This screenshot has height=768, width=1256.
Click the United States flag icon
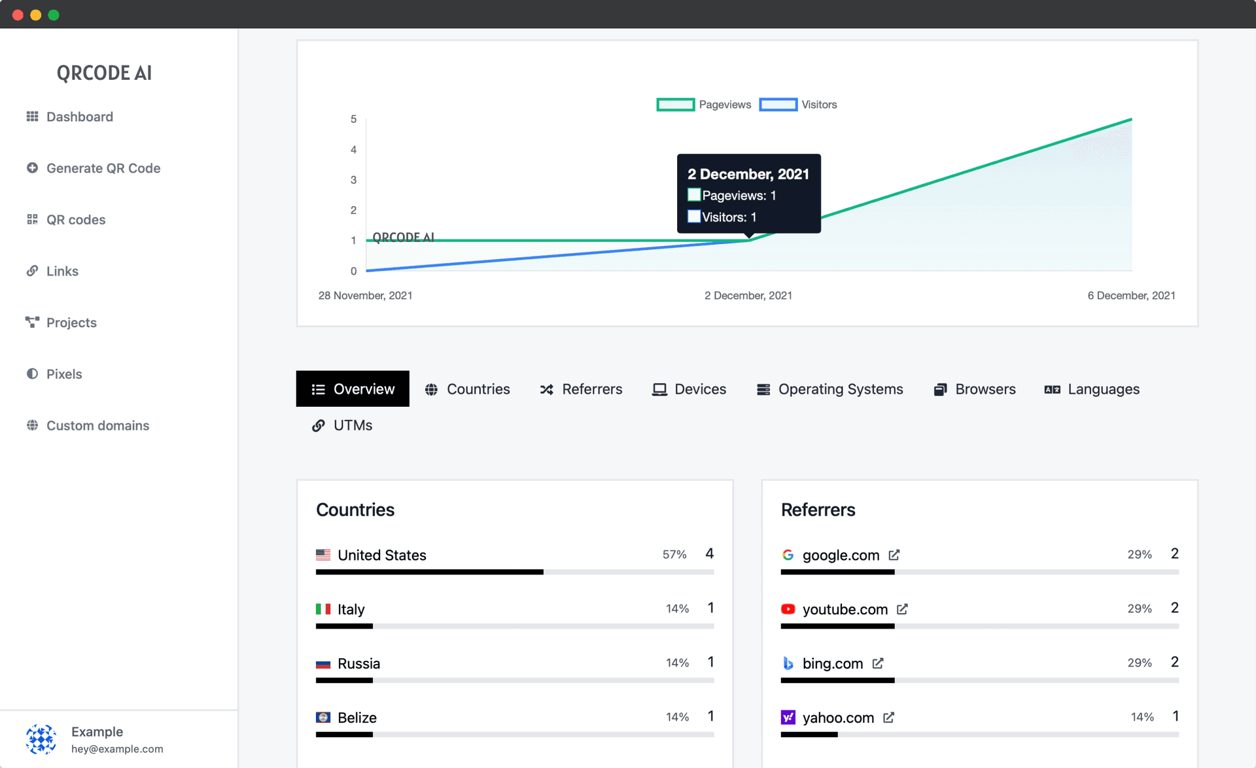pyautogui.click(x=323, y=555)
